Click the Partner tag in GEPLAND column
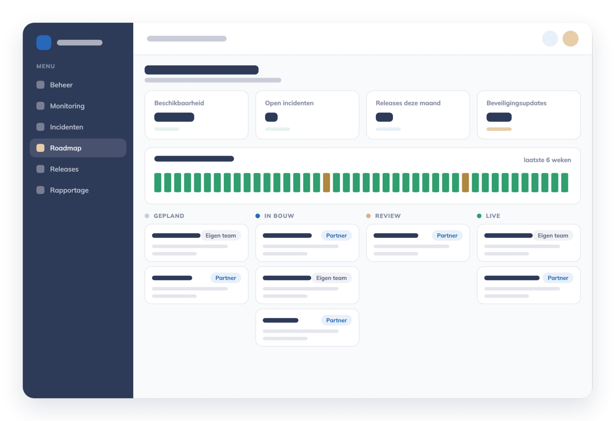This screenshot has width=615, height=421. [226, 278]
